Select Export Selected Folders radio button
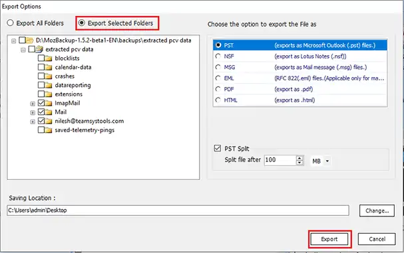This screenshot has height=253, width=404. click(82, 23)
